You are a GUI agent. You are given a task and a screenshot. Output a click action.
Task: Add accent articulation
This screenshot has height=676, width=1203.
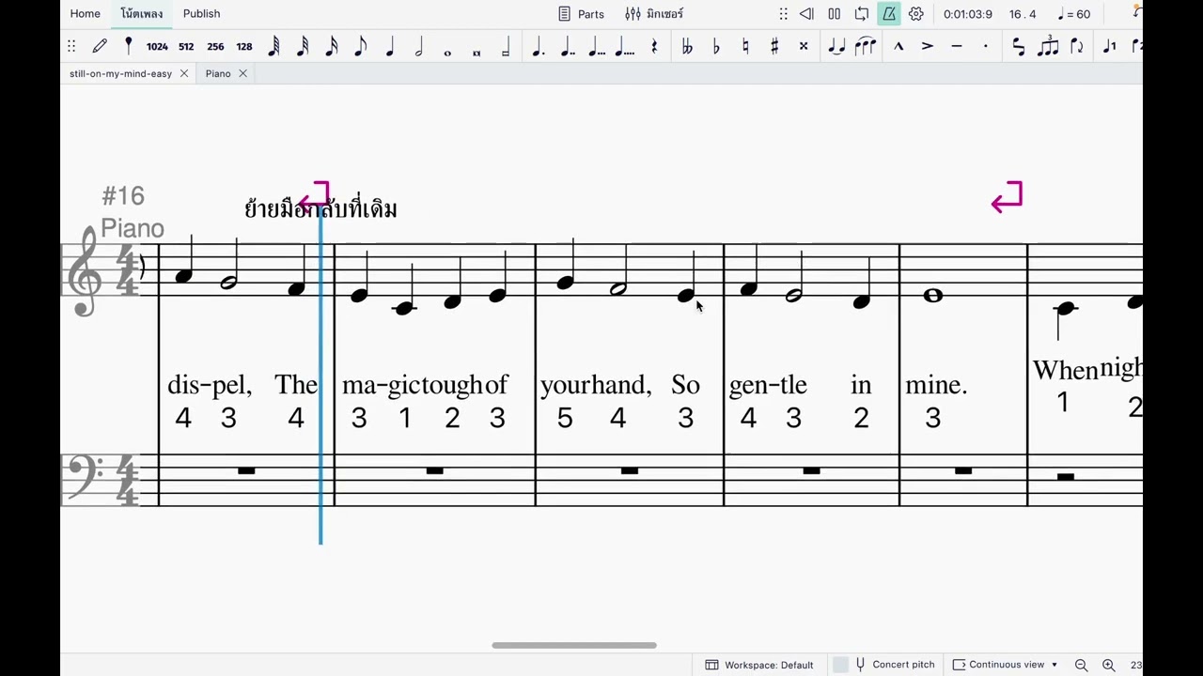[x=928, y=46]
